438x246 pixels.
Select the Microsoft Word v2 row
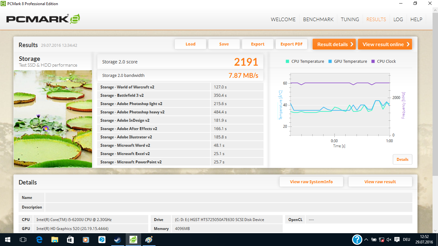pyautogui.click(x=180, y=145)
